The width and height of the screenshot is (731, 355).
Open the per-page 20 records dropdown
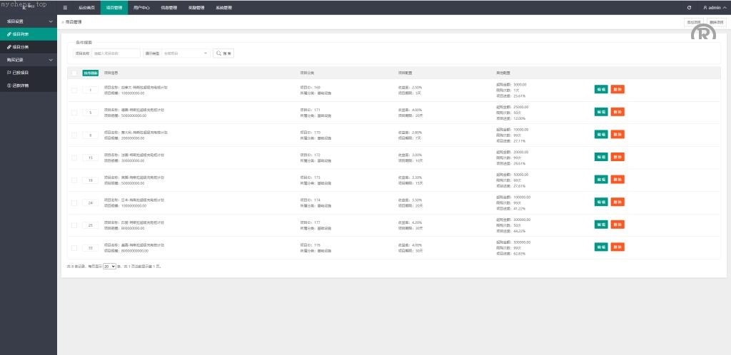[109, 266]
